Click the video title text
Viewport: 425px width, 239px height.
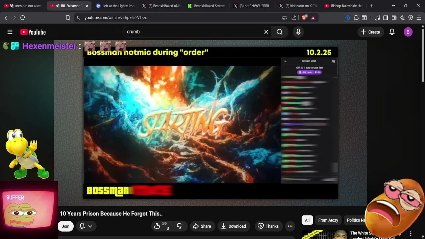tap(111, 214)
